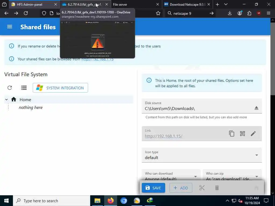Reload the current page
This screenshot has width=275, height=206.
click(x=26, y=13)
